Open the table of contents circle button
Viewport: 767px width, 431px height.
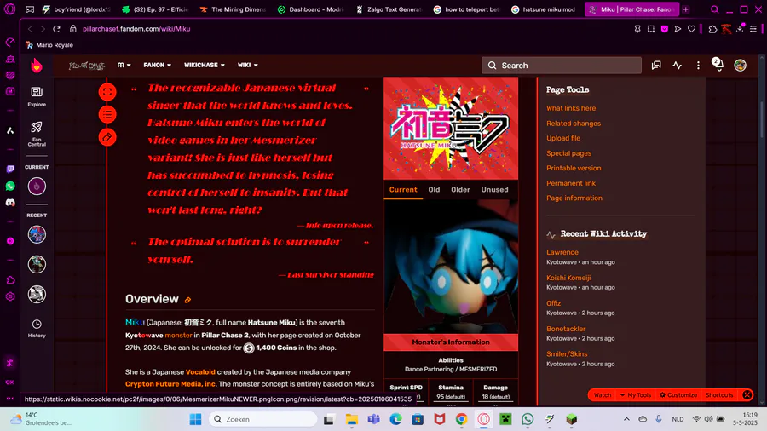[x=107, y=114]
